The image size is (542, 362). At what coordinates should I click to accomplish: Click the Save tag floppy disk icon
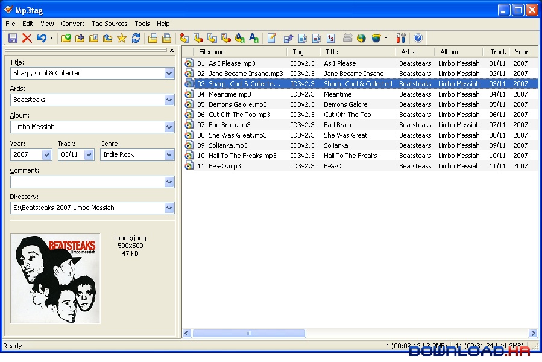[13, 38]
